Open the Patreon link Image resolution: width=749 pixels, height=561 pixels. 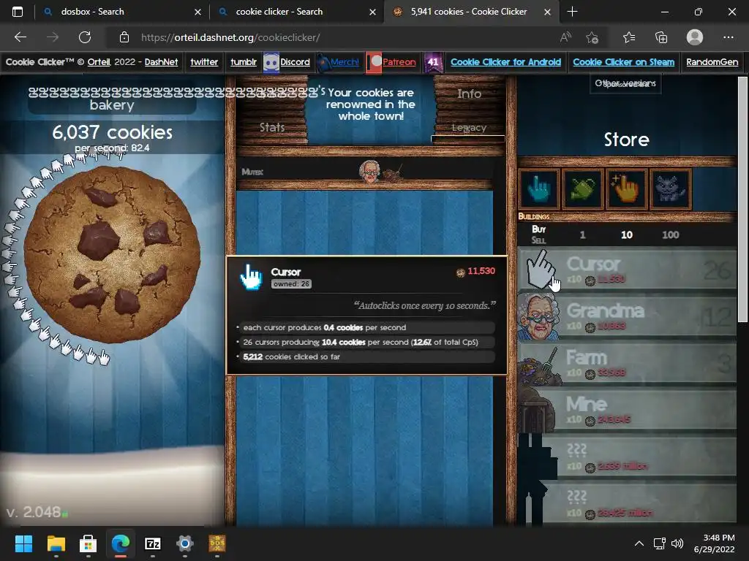coord(399,62)
